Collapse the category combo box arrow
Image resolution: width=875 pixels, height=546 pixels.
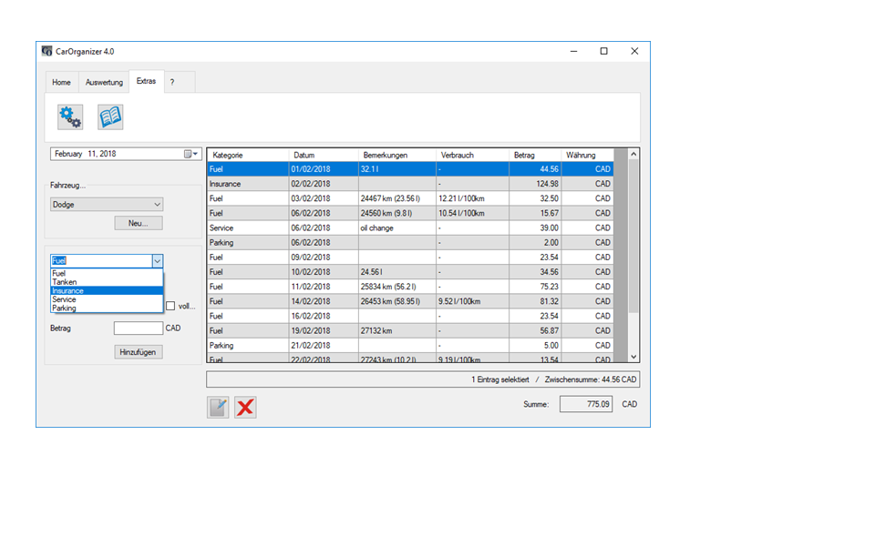coord(157,260)
